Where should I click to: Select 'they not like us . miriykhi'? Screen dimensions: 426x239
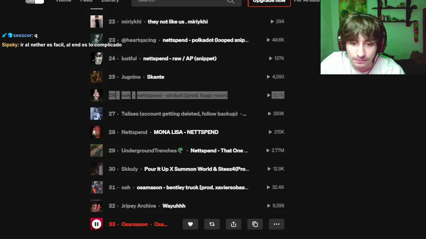[178, 22]
